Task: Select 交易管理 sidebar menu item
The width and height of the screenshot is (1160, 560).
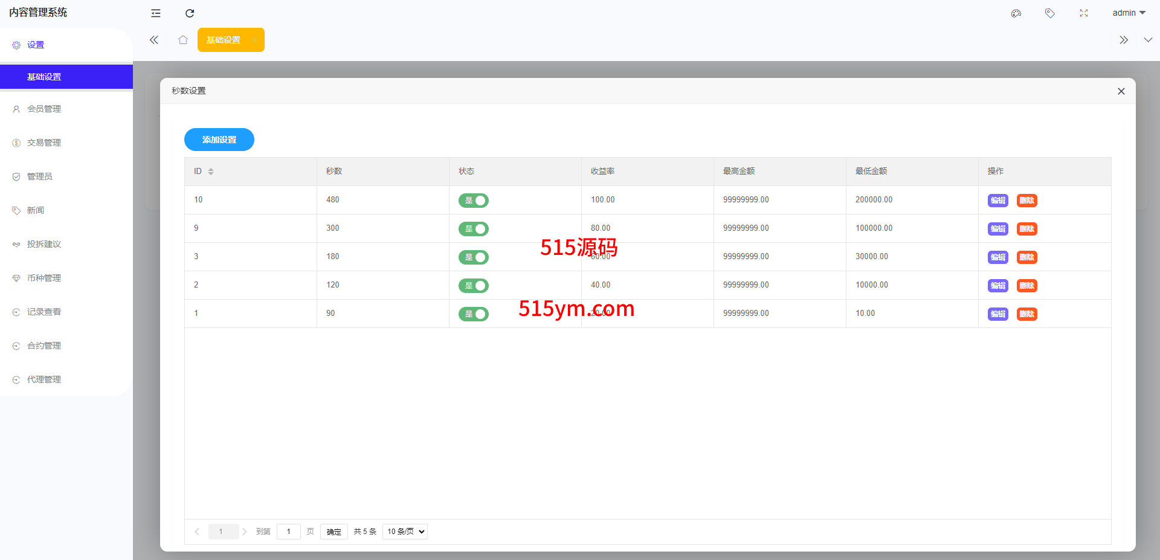Action: point(44,143)
